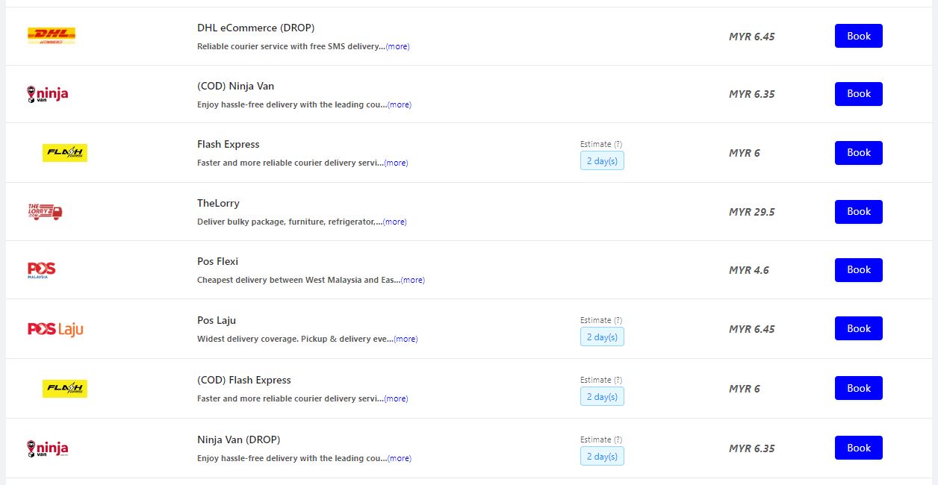
Task: Select the Pos Laju title
Action: (217, 320)
